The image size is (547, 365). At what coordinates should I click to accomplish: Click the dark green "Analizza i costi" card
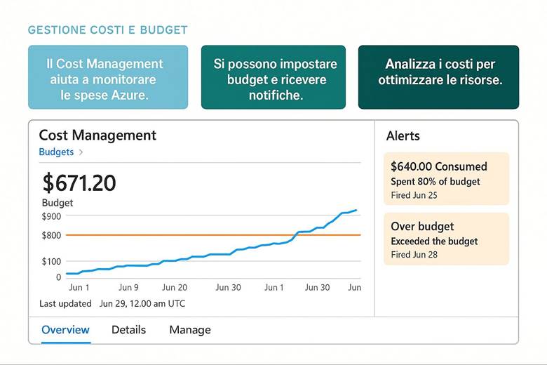tap(438, 77)
